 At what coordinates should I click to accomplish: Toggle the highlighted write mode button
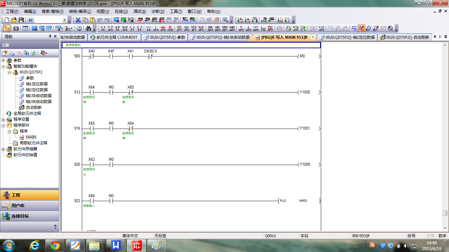click(x=362, y=29)
